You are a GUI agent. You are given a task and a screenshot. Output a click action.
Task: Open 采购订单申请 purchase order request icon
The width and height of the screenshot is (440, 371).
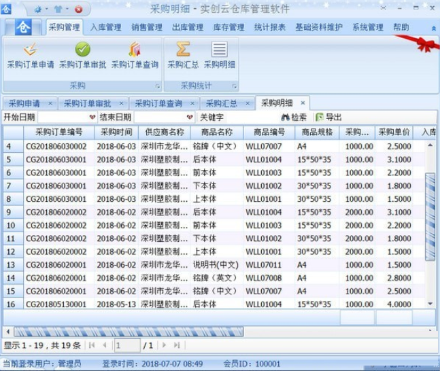click(x=31, y=56)
